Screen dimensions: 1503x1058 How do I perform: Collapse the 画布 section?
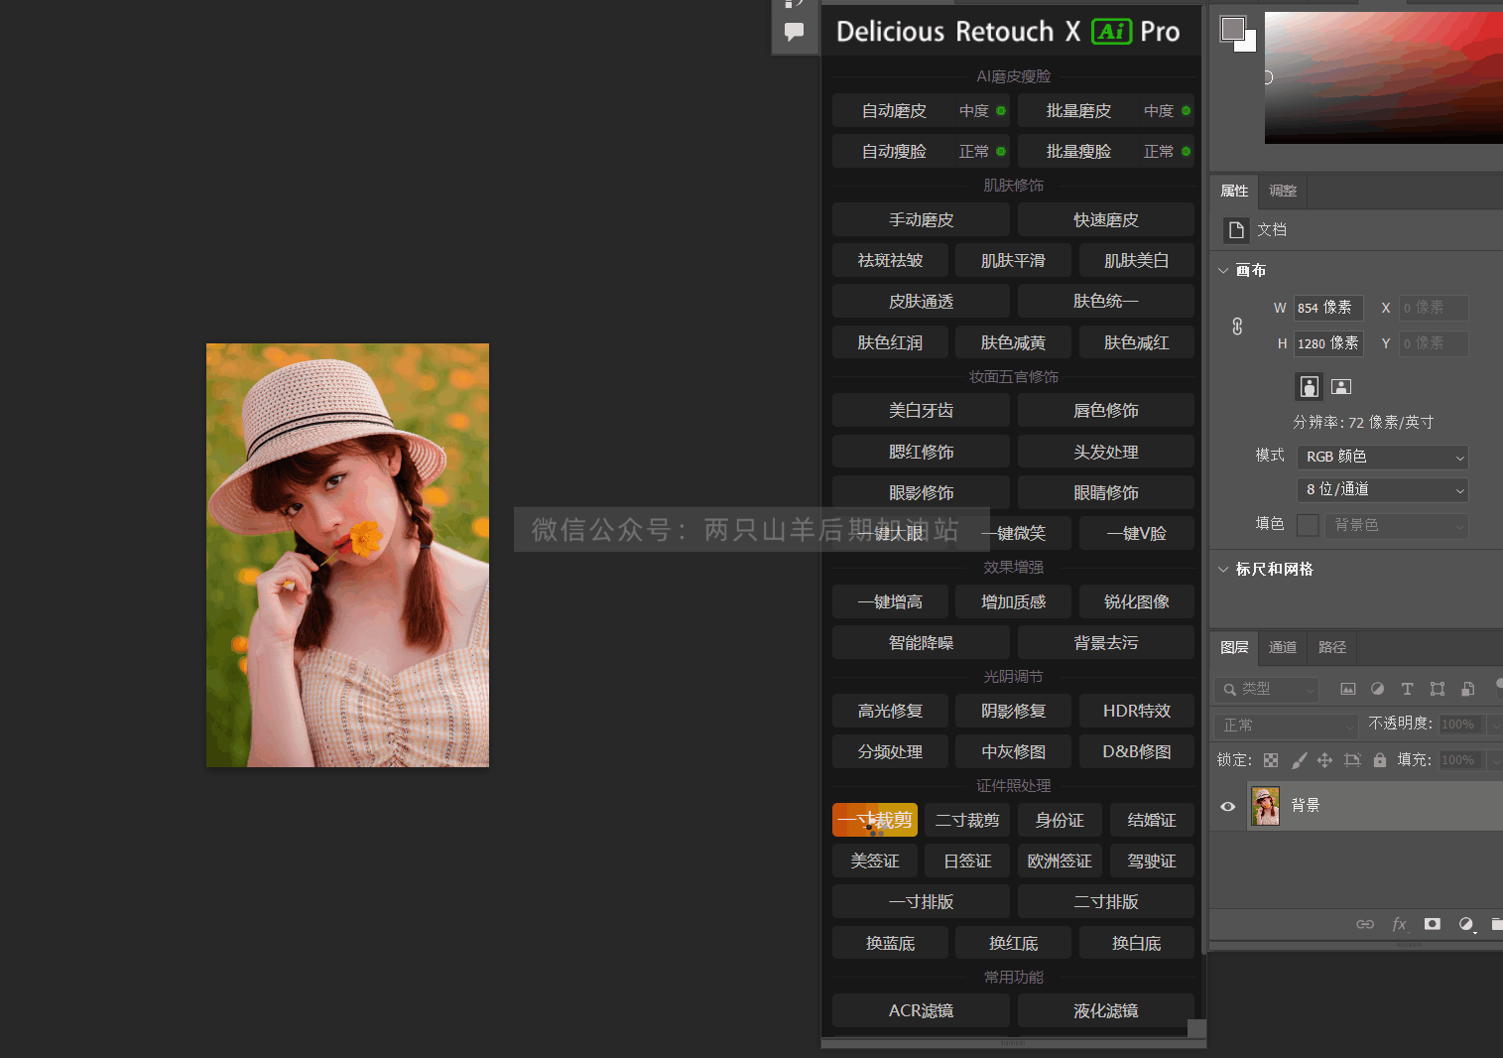(1223, 270)
